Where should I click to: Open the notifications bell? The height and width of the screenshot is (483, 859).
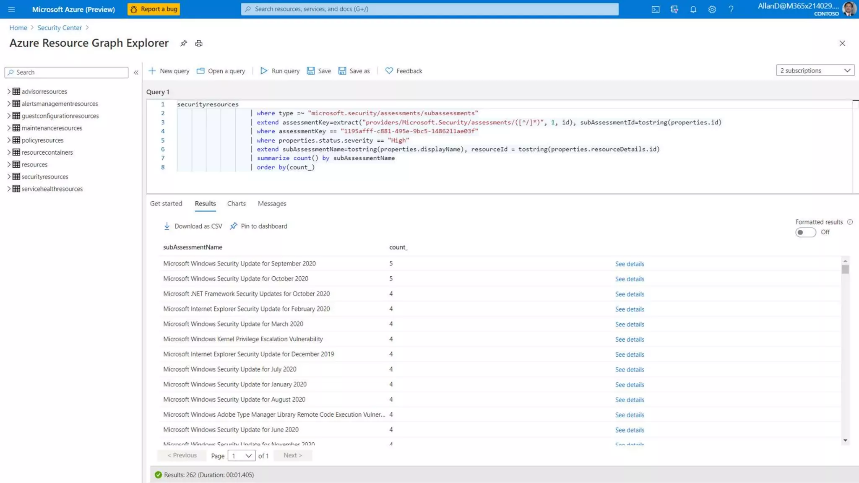point(693,9)
